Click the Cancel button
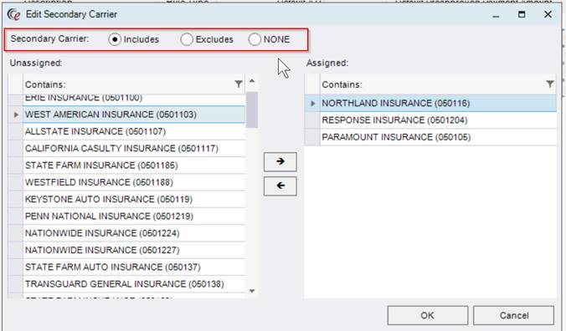Viewport: 566px width, 331px height. click(x=513, y=315)
